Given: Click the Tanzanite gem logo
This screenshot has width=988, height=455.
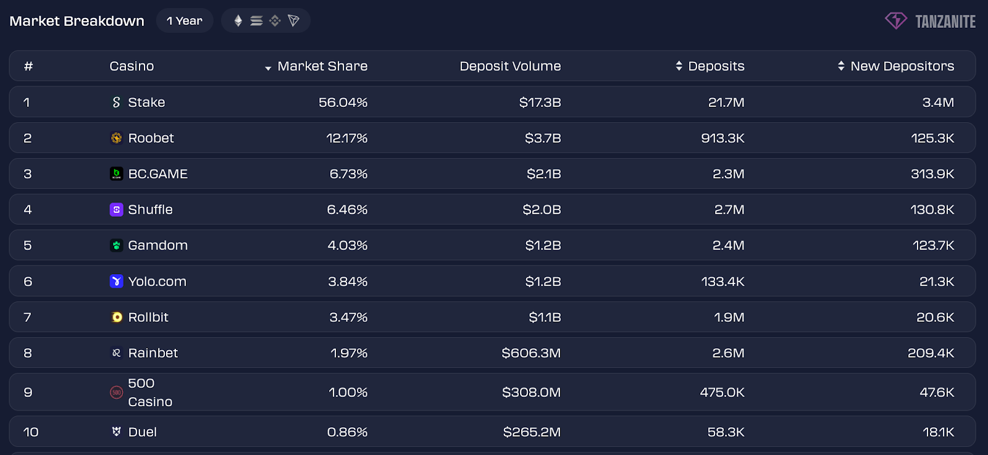Looking at the screenshot, I should (895, 21).
